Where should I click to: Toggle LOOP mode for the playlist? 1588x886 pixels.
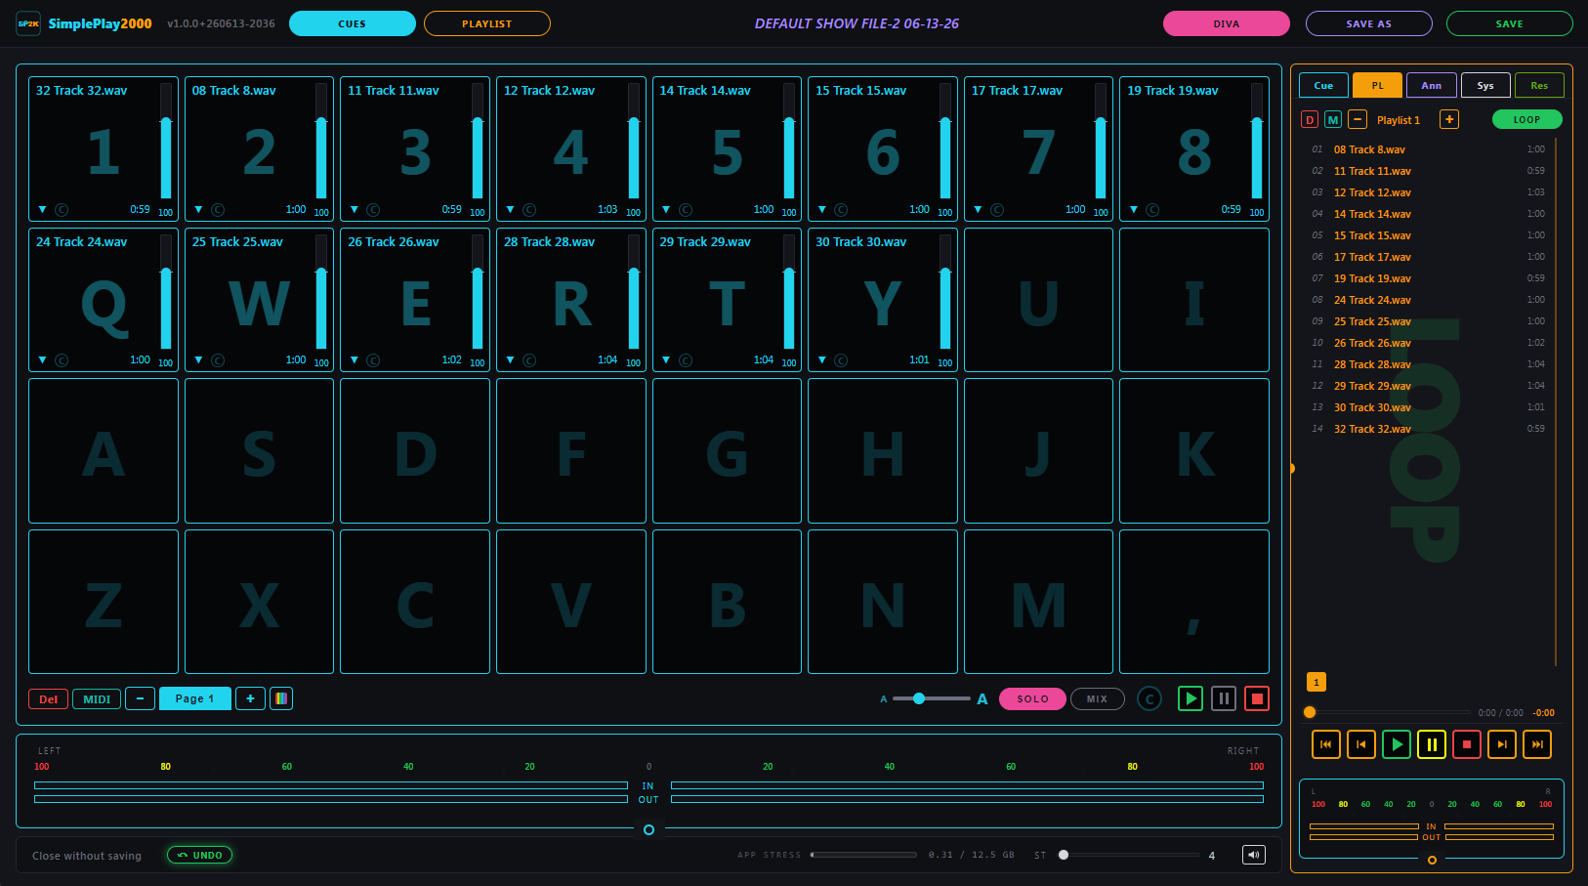pos(1526,119)
